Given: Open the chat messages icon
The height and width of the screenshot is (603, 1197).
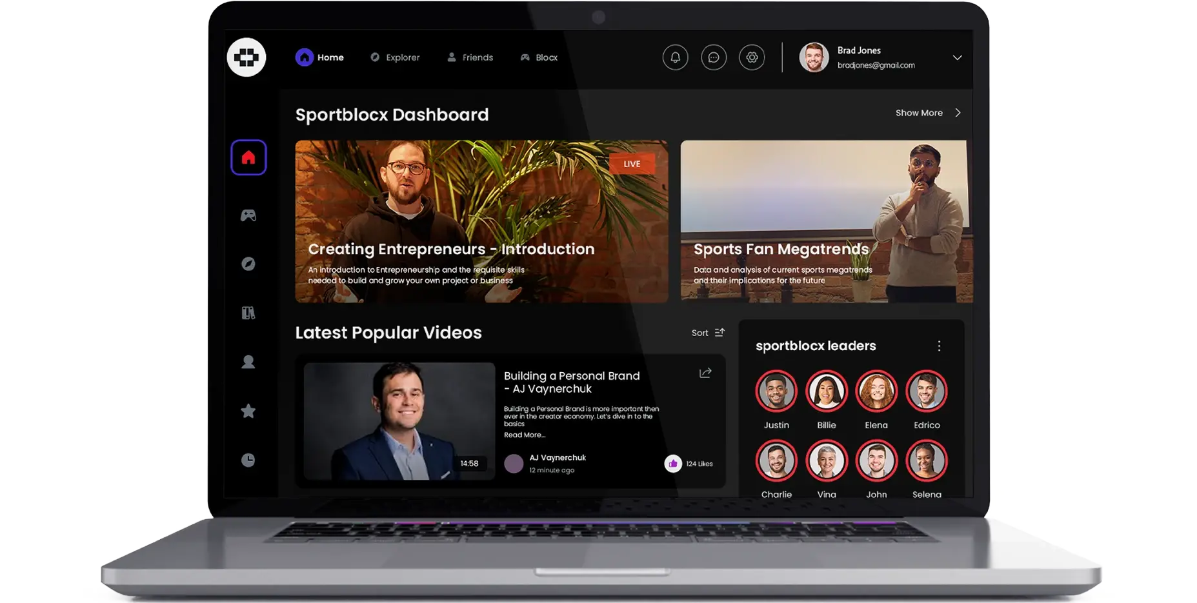Looking at the screenshot, I should tap(714, 57).
